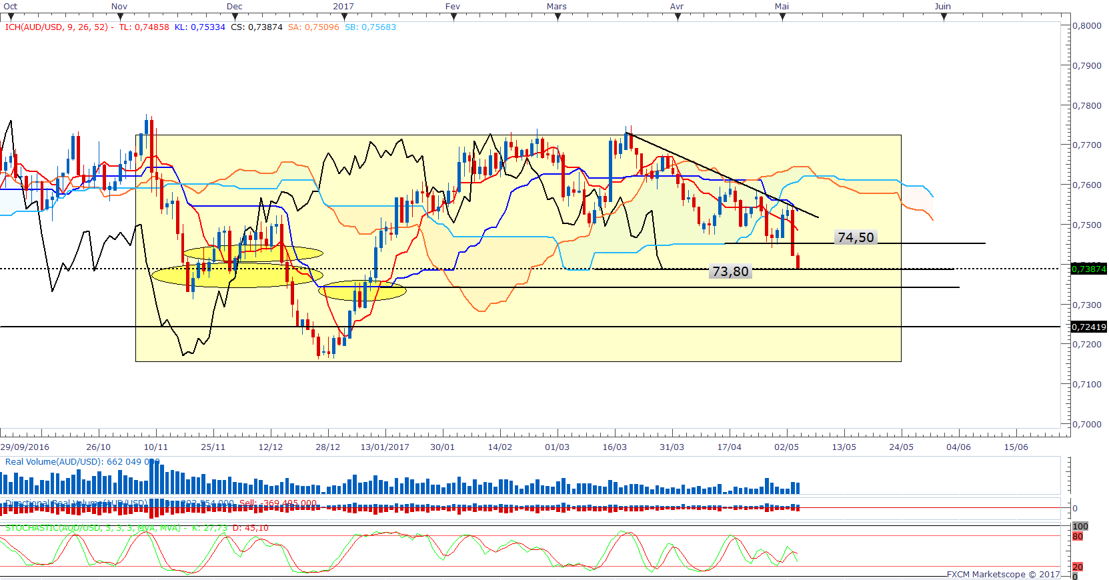Select the Nov month marker

tap(119, 7)
